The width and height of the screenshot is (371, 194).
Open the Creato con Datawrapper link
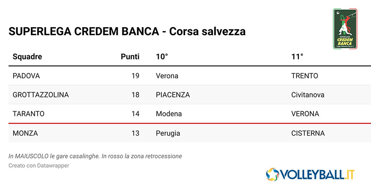point(39,166)
